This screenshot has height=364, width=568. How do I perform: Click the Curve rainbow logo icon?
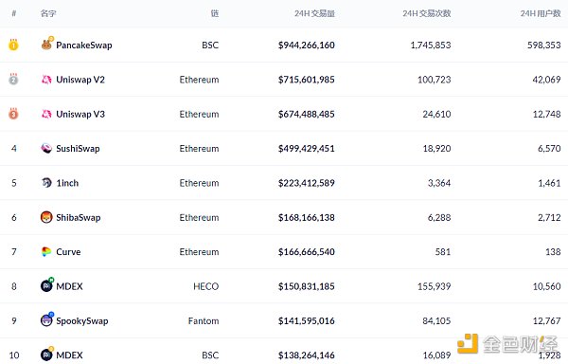(46, 251)
